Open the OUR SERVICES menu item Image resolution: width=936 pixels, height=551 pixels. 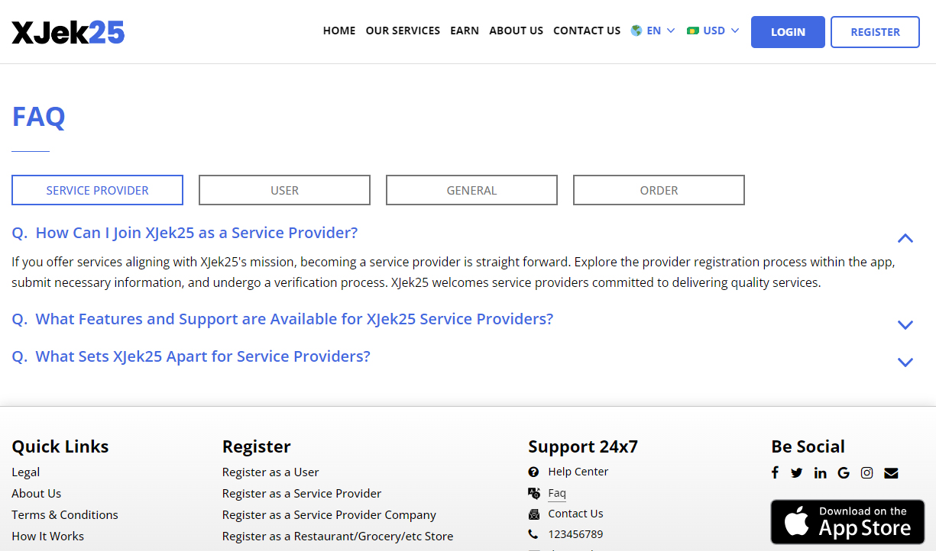click(403, 31)
